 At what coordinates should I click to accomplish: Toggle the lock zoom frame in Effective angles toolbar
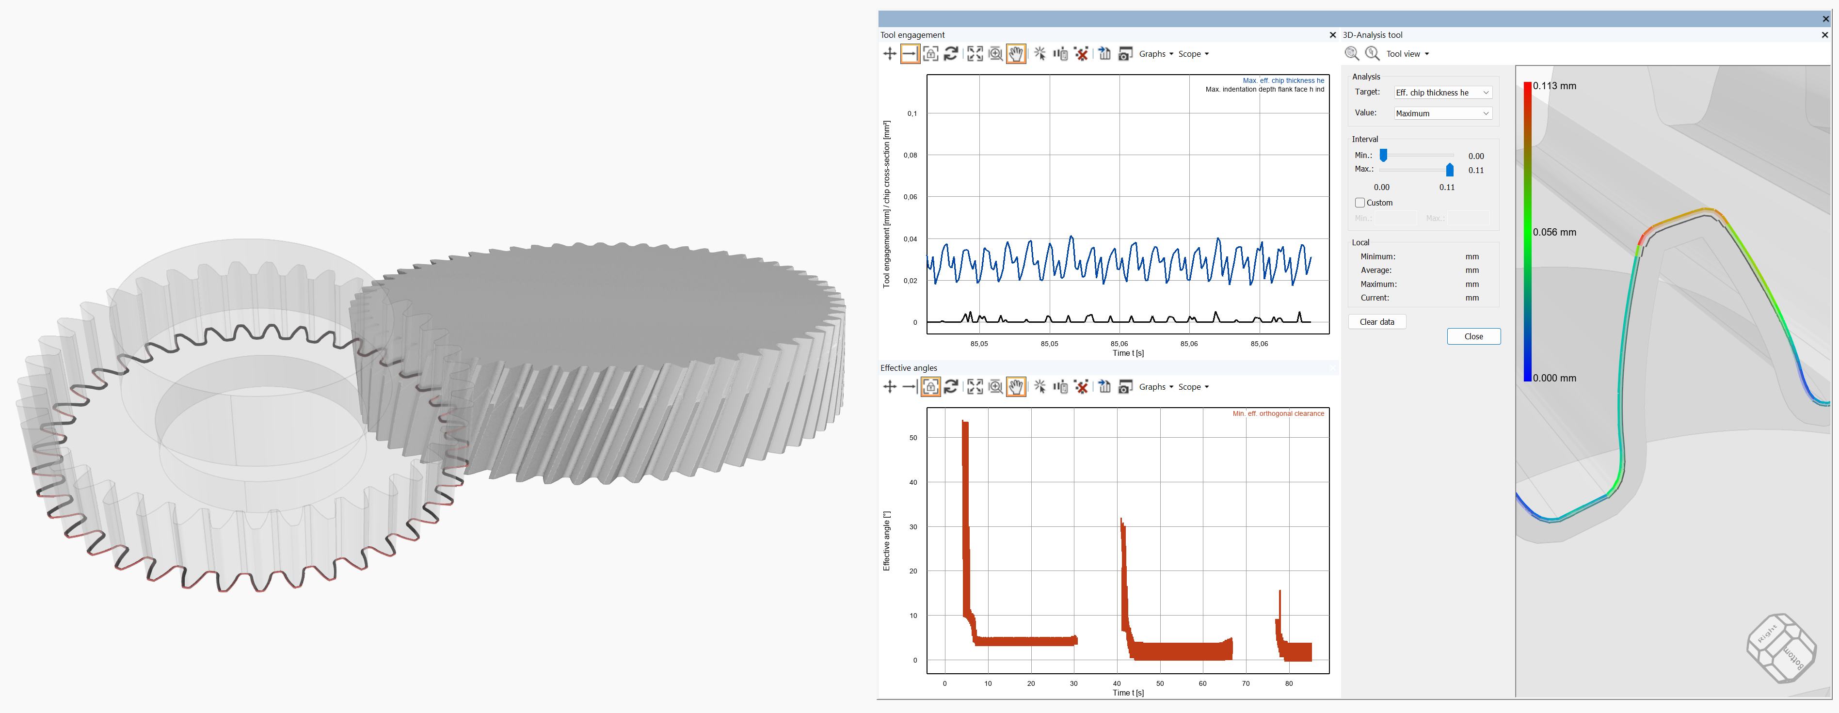pyautogui.click(x=930, y=387)
